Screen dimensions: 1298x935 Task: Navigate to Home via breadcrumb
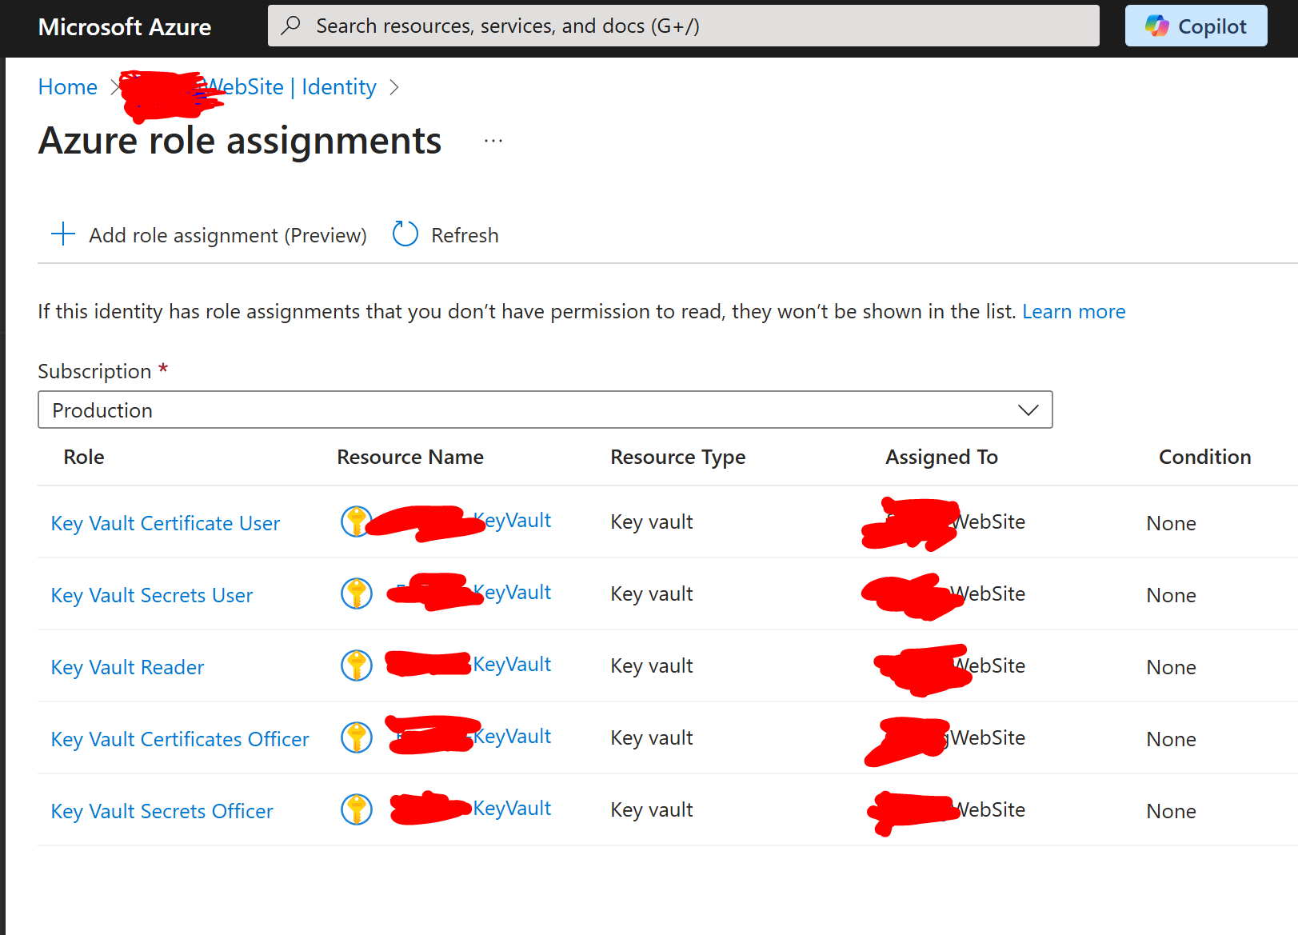(x=67, y=86)
